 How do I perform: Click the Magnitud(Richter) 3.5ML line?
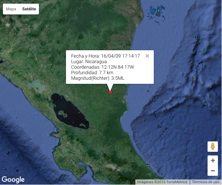(x=98, y=78)
